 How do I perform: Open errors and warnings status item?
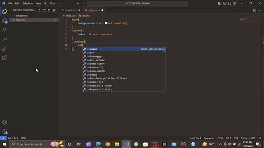click(13, 138)
